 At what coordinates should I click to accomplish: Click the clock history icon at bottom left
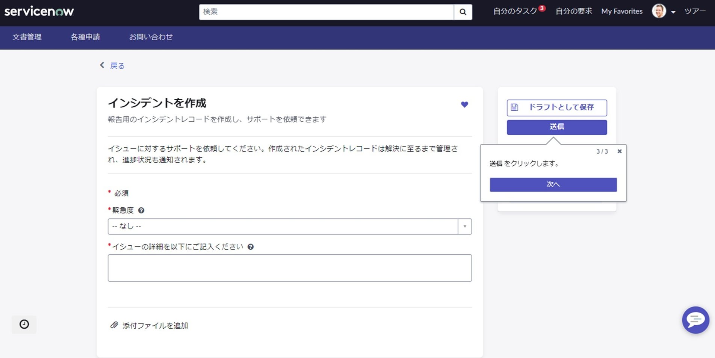pyautogui.click(x=24, y=324)
